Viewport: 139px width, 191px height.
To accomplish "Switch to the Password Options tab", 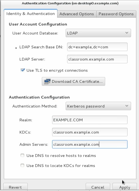I will [116, 14].
